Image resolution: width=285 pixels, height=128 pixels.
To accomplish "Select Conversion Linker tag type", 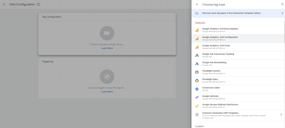I will click(x=238, y=89).
